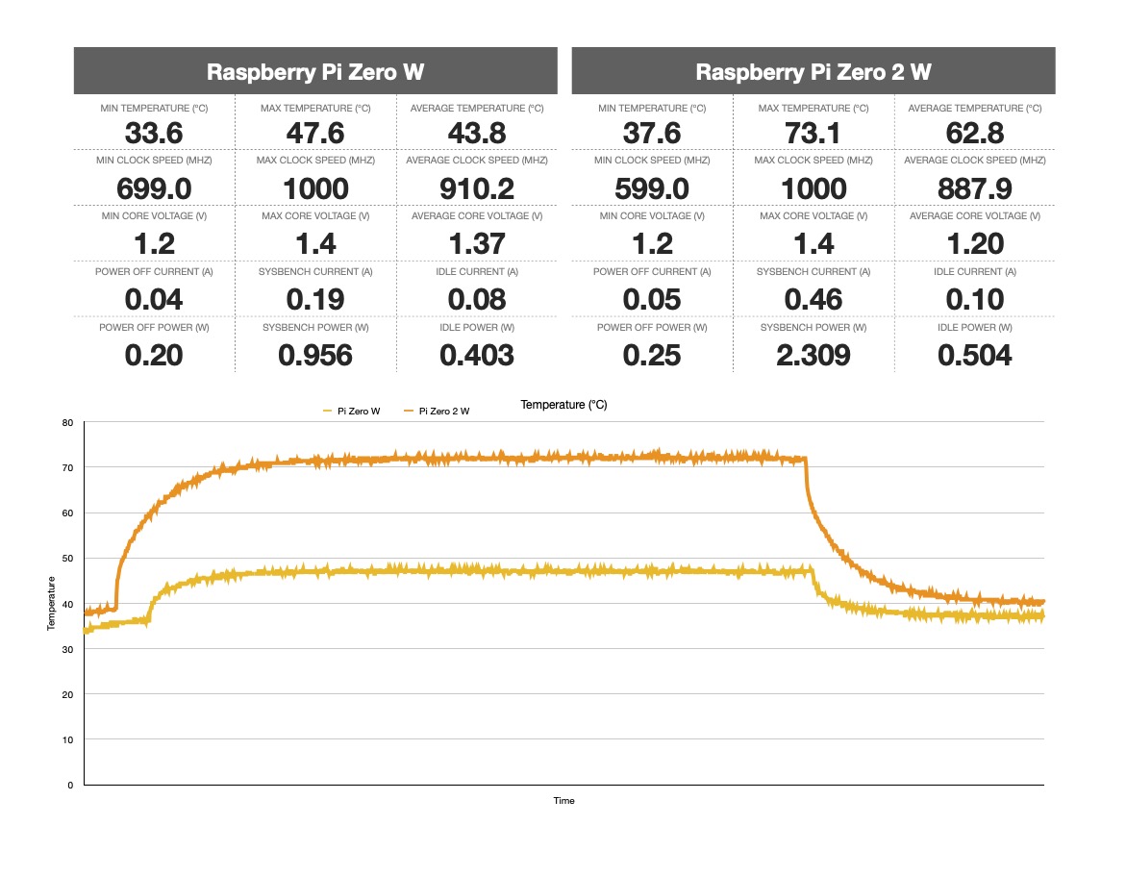Click the 80 y-axis tick label

(x=67, y=422)
